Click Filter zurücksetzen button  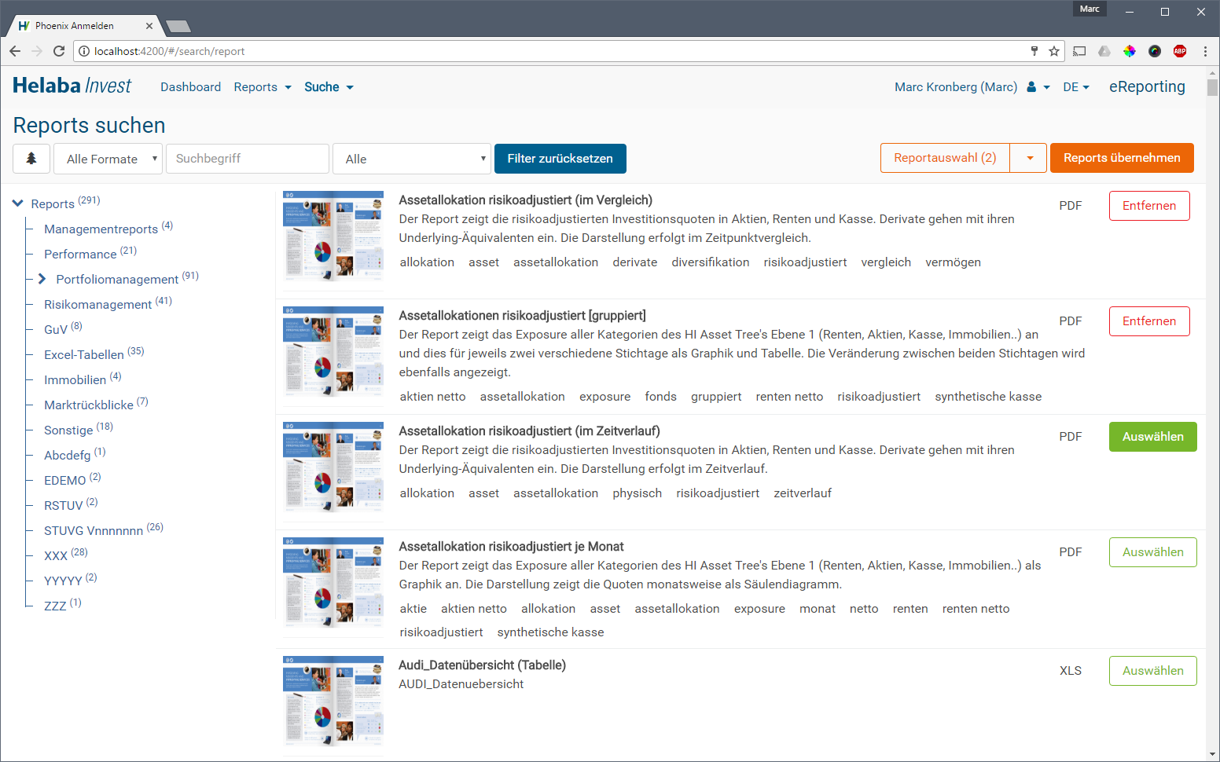pyautogui.click(x=560, y=159)
